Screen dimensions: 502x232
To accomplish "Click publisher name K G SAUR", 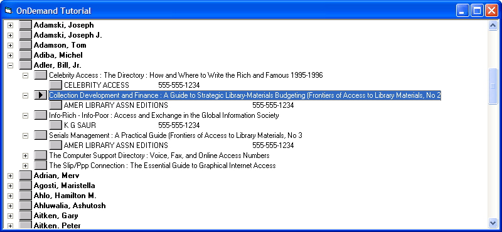I will [80, 125].
